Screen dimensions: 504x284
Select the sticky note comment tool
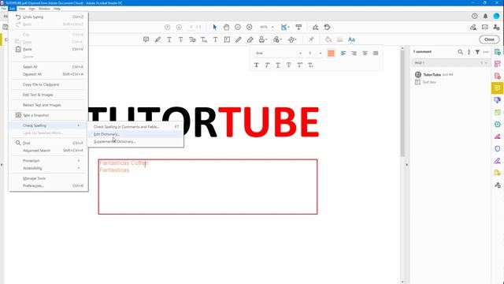146,39
